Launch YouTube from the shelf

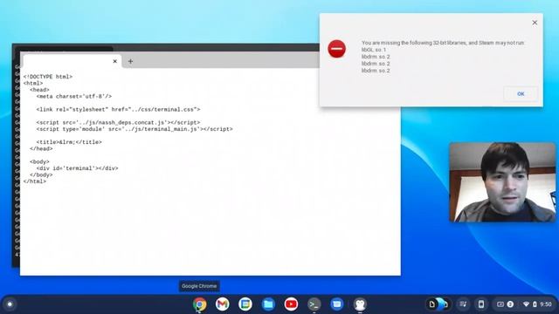tap(291, 304)
